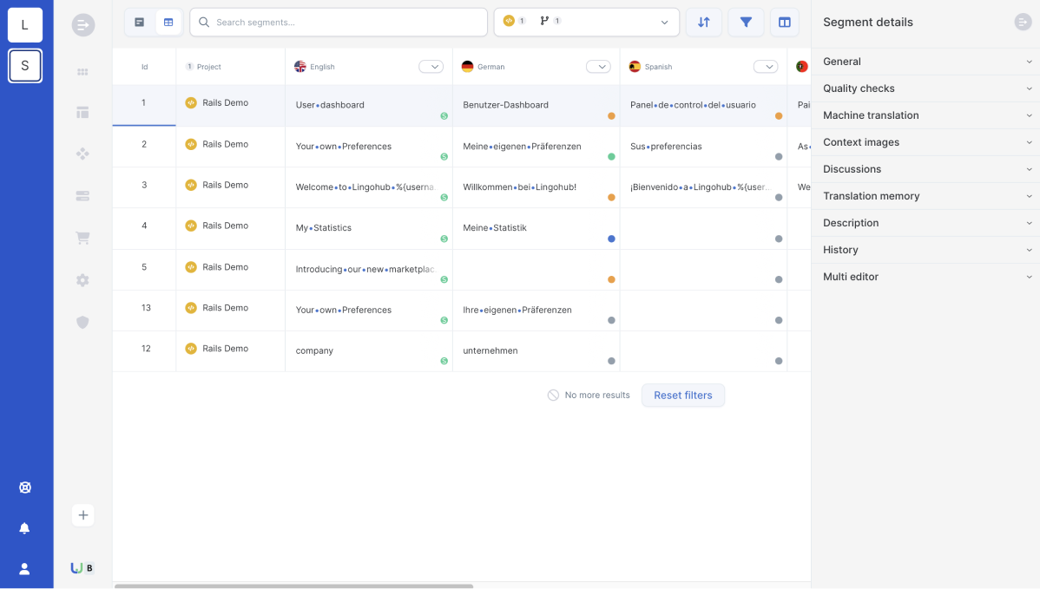Image resolution: width=1040 pixels, height=589 pixels.
Task: Click the Rails Demo project icon in row 13
Action: (191, 308)
